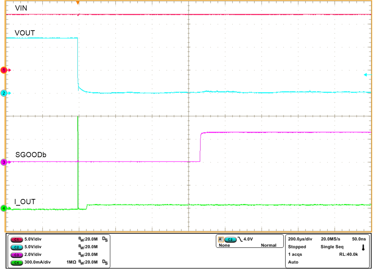
Task: Click the thermometer acquisition status icon
Action: [x=363, y=247]
